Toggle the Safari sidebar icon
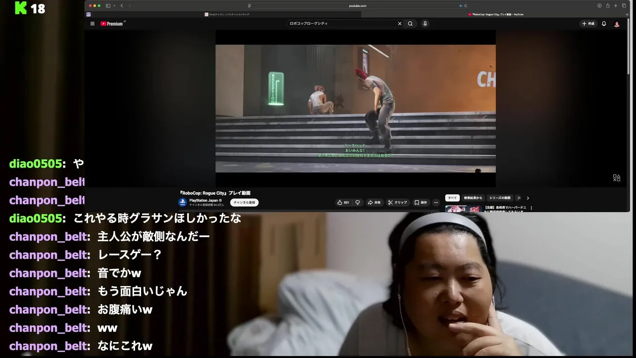Viewport: 636px width, 358px height. pyautogui.click(x=108, y=5)
